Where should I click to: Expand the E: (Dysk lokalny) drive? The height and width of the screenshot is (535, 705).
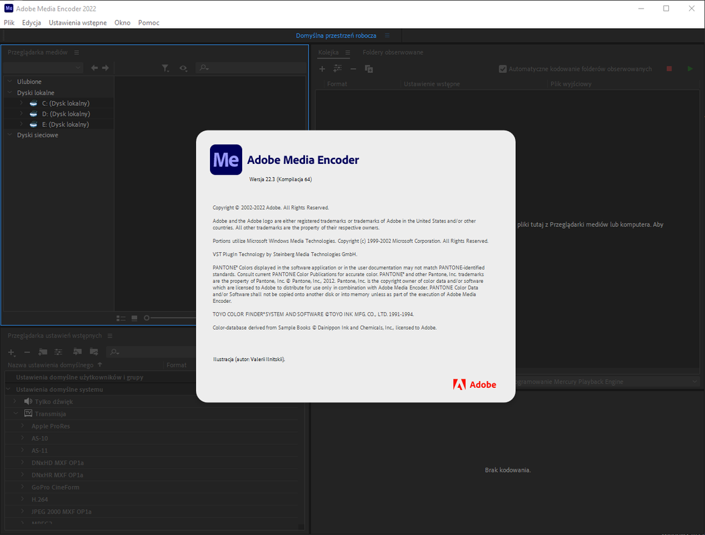point(21,124)
